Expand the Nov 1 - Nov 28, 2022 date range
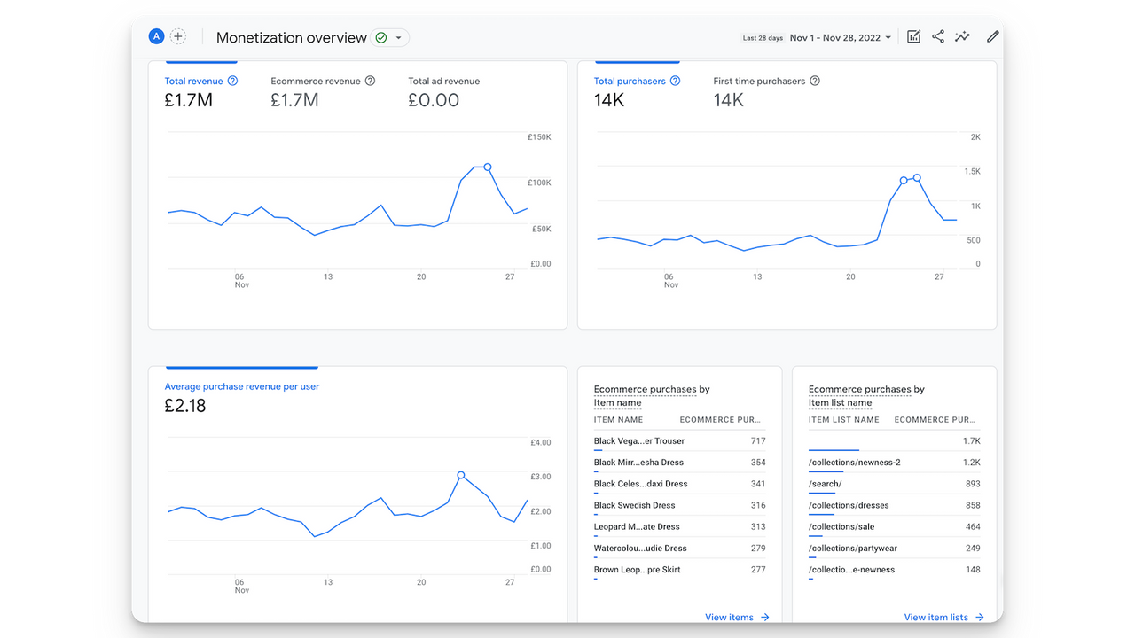1135x638 pixels. 840,38
